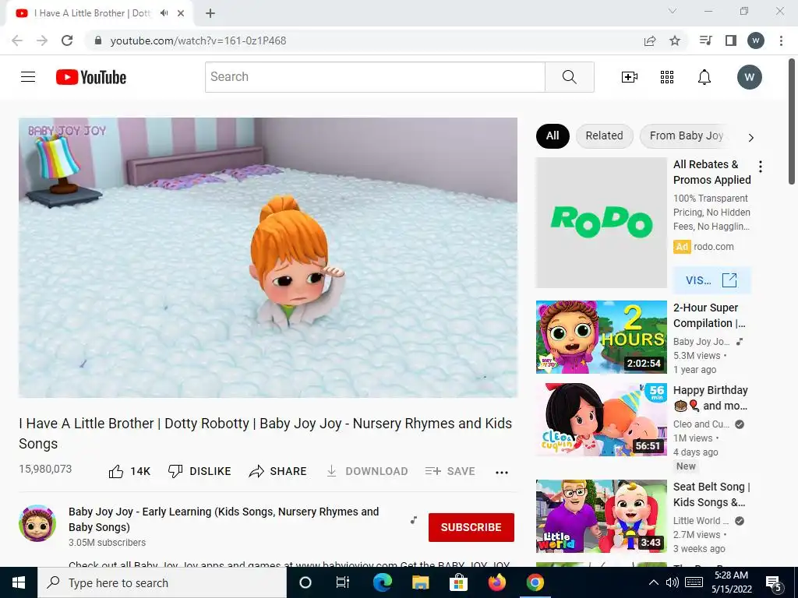Screen dimensions: 798x598
Task: Open a new browser tab
Action: click(x=210, y=13)
